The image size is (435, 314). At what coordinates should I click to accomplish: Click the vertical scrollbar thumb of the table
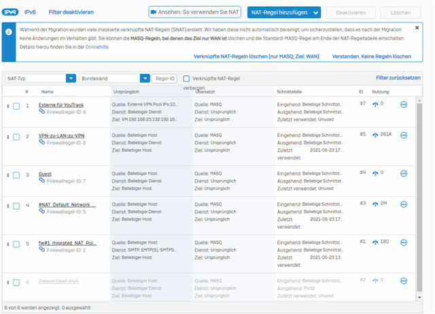pos(419,198)
